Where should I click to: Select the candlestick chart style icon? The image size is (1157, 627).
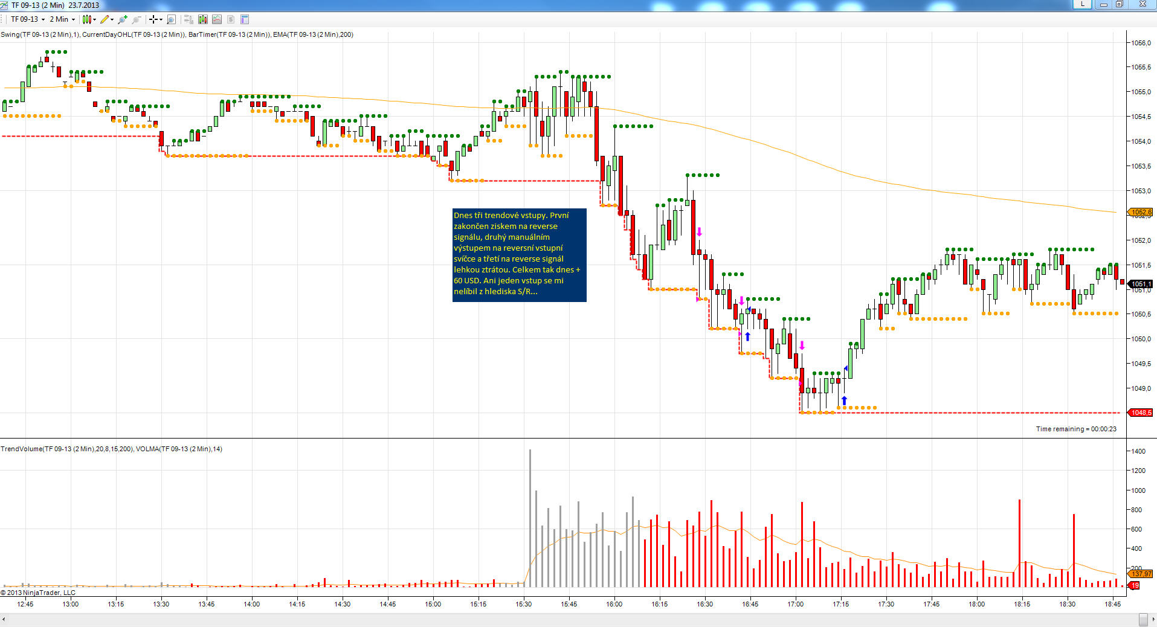click(x=86, y=19)
